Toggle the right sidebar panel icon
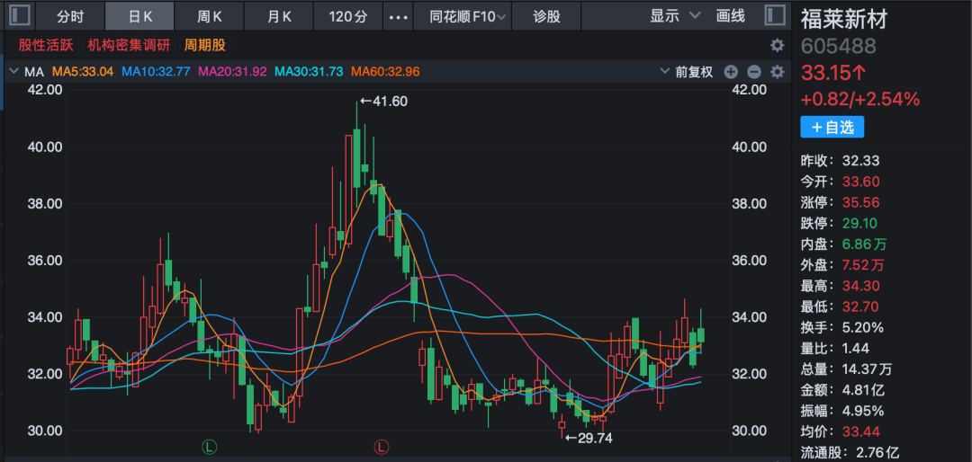The height and width of the screenshot is (462, 972). pos(774,15)
